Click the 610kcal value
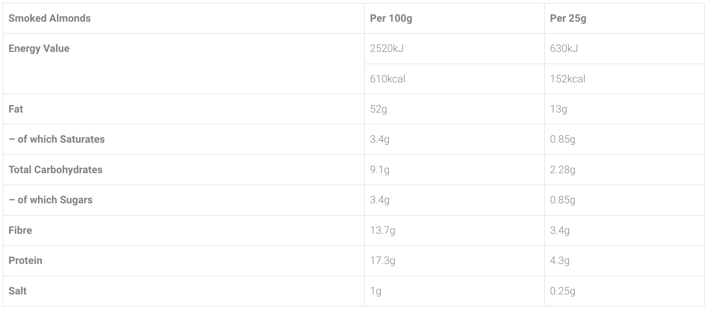Image resolution: width=708 pixels, height=310 pixels. (387, 79)
